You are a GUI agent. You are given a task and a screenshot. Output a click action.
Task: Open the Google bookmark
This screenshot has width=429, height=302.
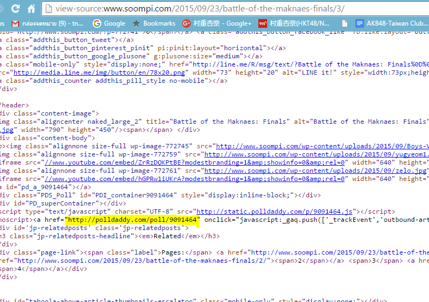[109, 23]
